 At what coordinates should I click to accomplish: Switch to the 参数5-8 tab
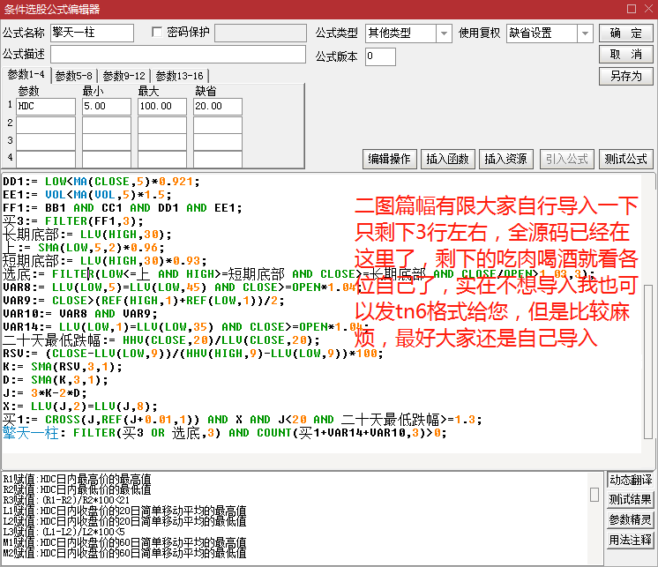pyautogui.click(x=73, y=76)
